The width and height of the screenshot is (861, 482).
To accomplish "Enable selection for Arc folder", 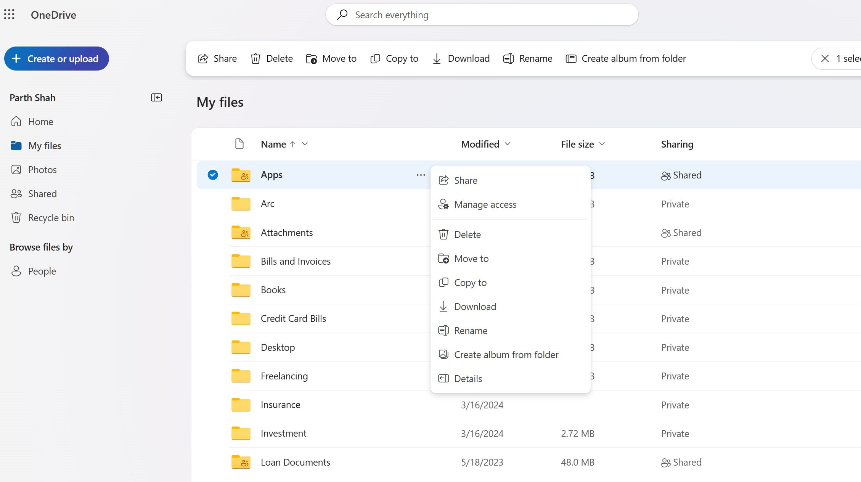I will pyautogui.click(x=212, y=204).
